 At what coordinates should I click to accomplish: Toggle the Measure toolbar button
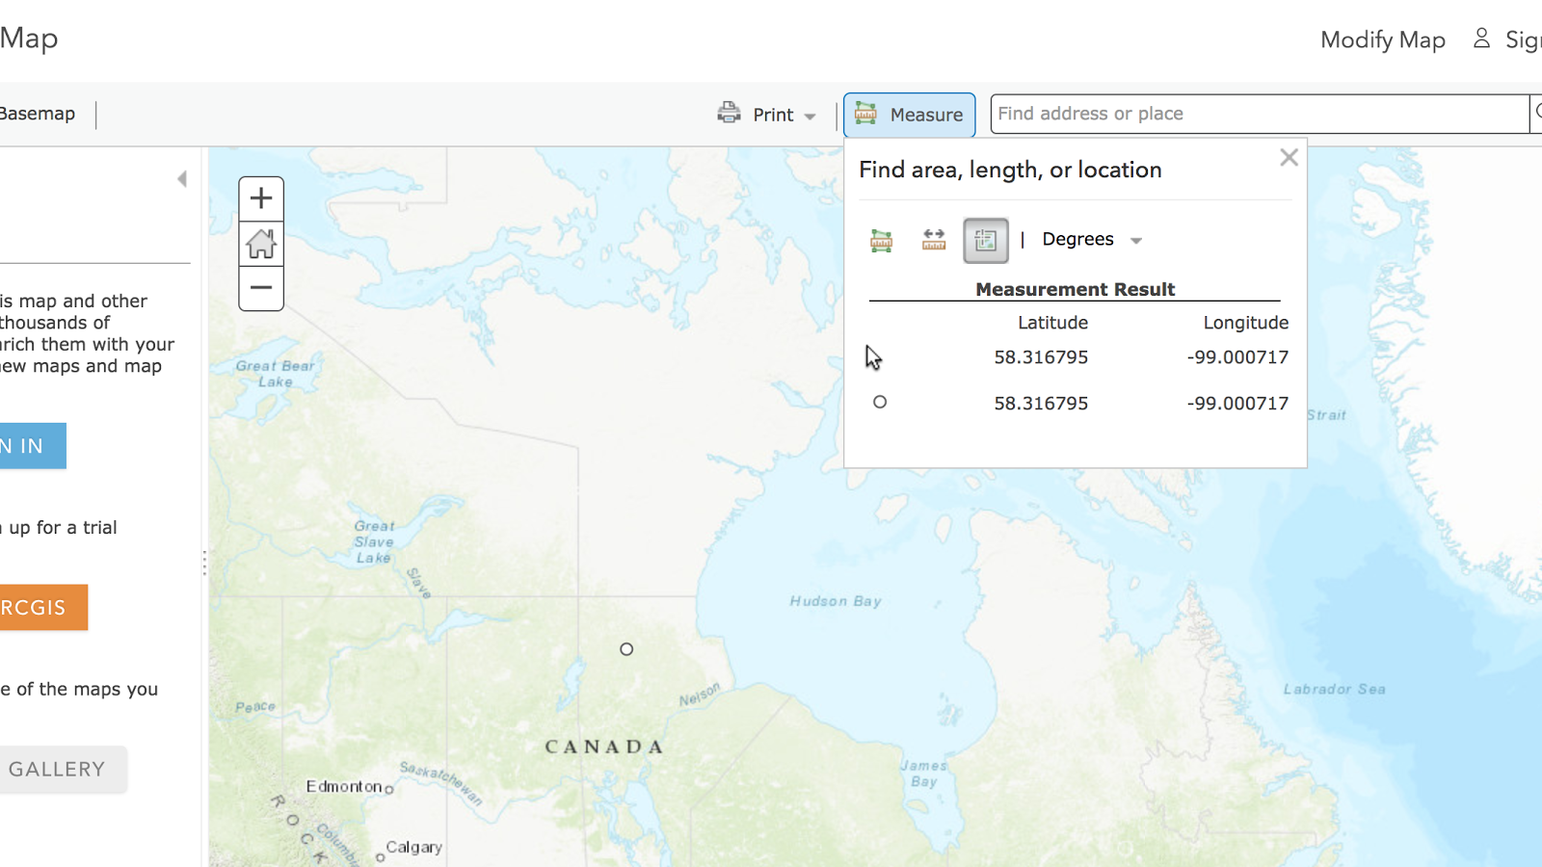pos(909,115)
